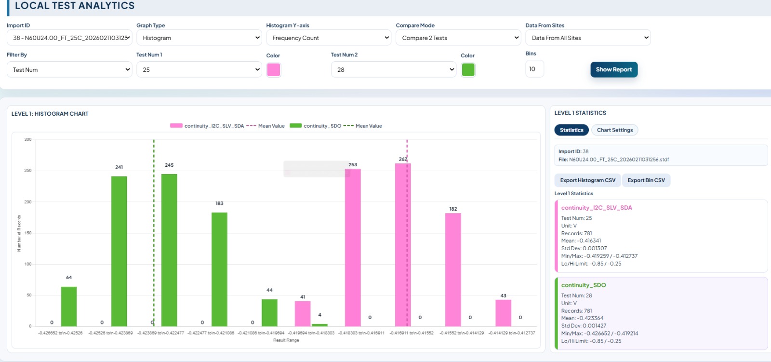Viewport: 771px width, 362px height.
Task: Click the green bar labeled 183
Action: pyautogui.click(x=219, y=269)
